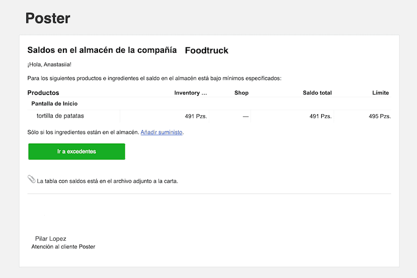Image resolution: width=417 pixels, height=278 pixels.
Task: Click the Productos column header
Action: click(44, 93)
